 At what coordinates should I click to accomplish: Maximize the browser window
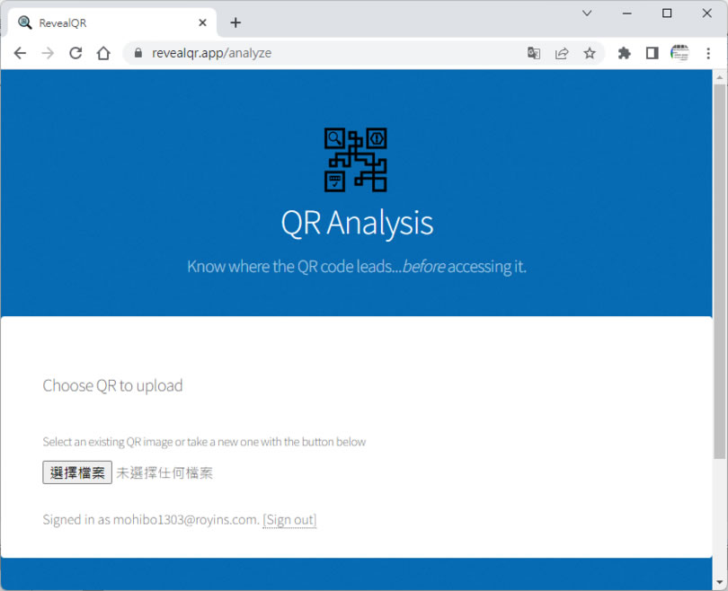(x=667, y=13)
